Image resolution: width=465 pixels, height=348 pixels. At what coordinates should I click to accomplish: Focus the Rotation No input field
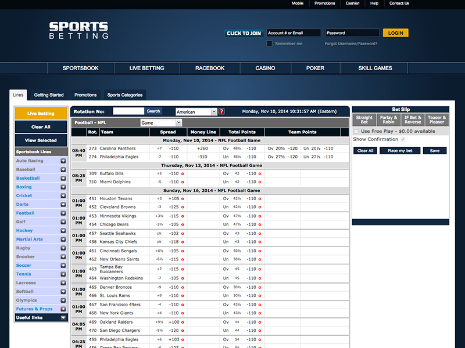128,111
